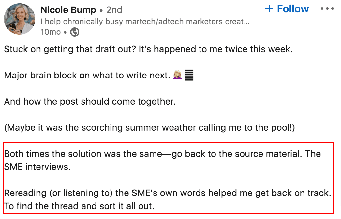341x219 pixels.
Task: Open the three-dot post options menu
Action: tap(327, 9)
